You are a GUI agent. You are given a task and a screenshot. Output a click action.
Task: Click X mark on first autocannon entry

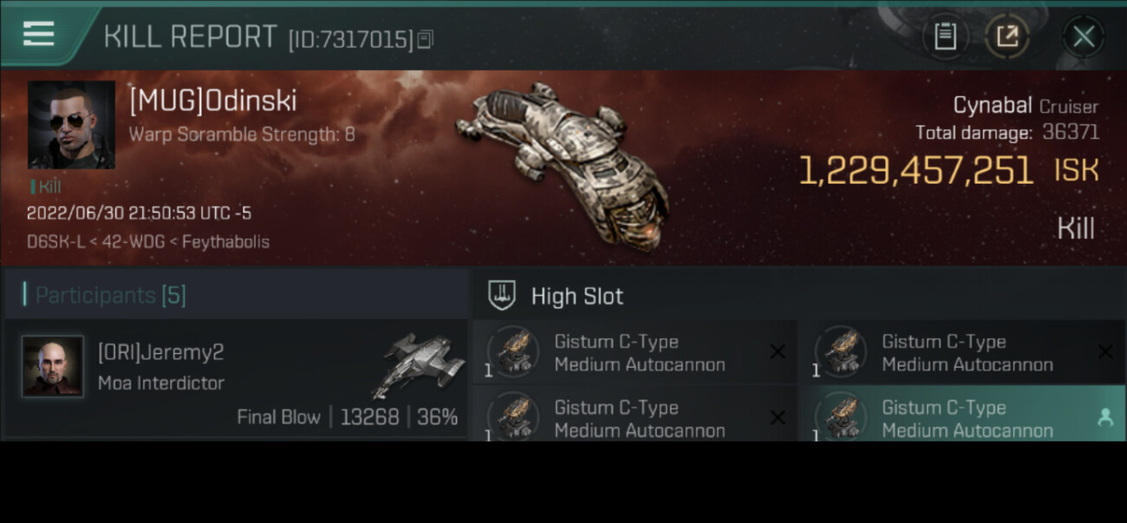[x=778, y=351]
